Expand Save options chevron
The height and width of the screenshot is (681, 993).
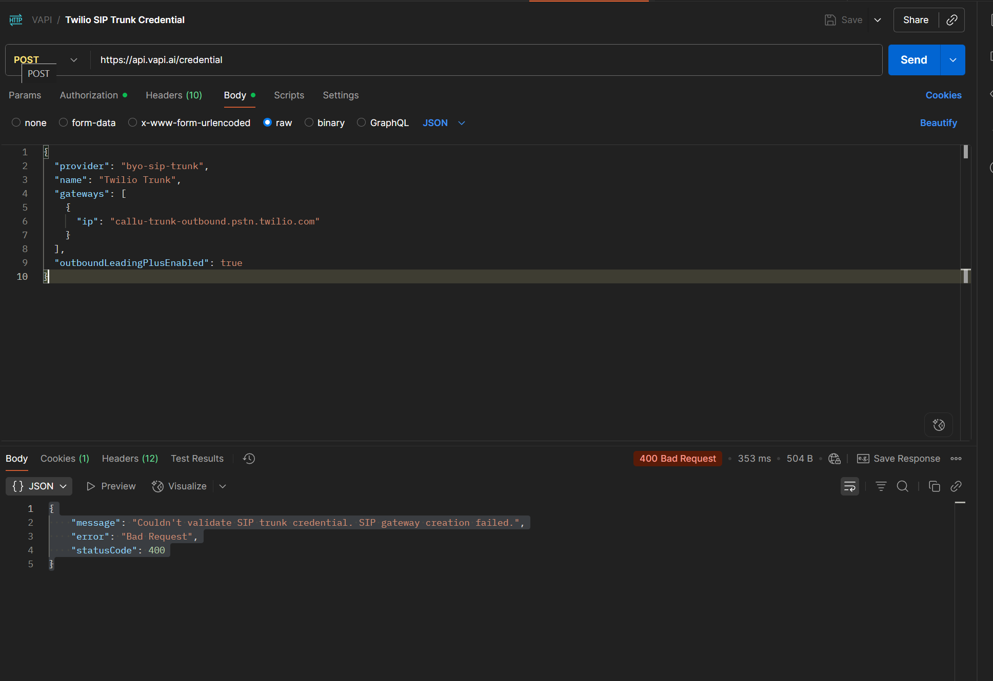pyautogui.click(x=878, y=20)
